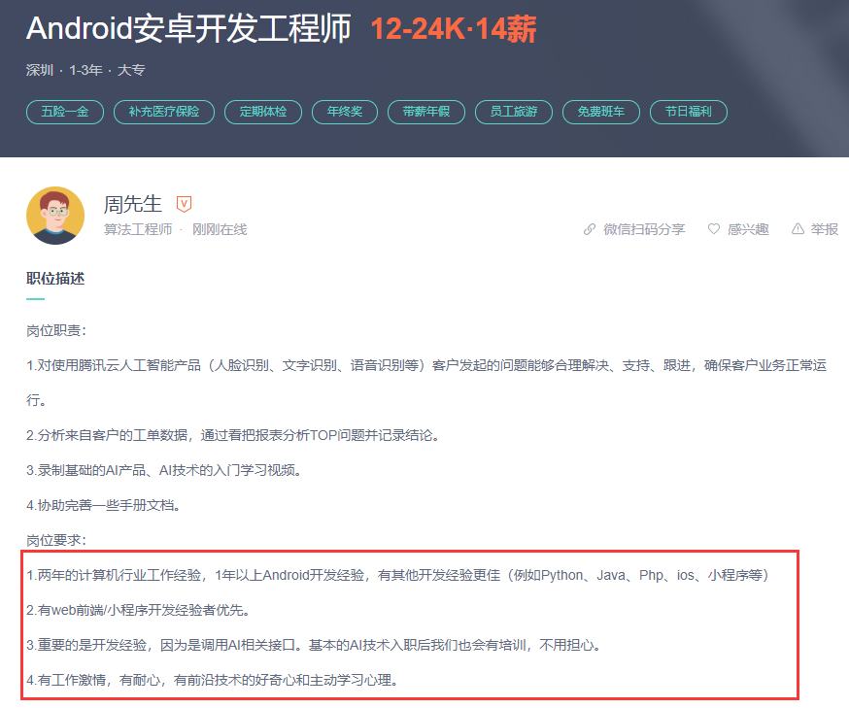Click the requirement 2.有web前端/小程序开发经验者优先
Viewport: 849px width, 708px height.
[139, 610]
